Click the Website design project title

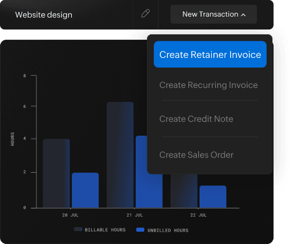point(43,15)
